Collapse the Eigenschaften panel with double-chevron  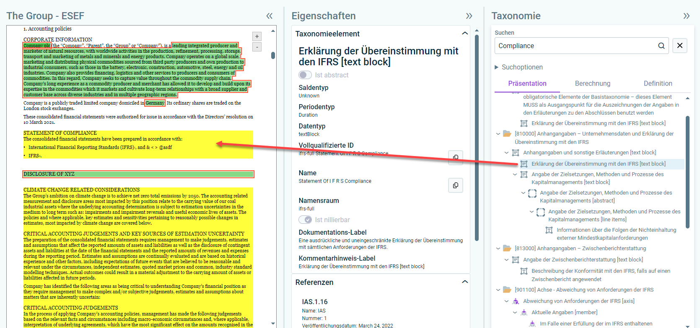[469, 16]
